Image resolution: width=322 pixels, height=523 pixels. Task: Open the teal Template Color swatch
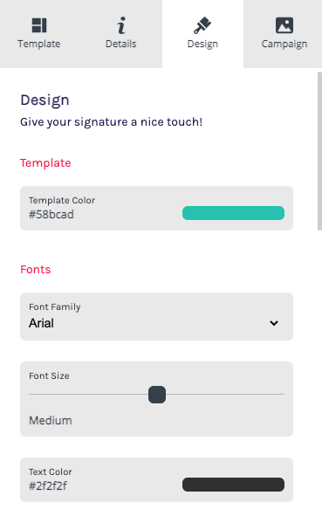click(233, 213)
